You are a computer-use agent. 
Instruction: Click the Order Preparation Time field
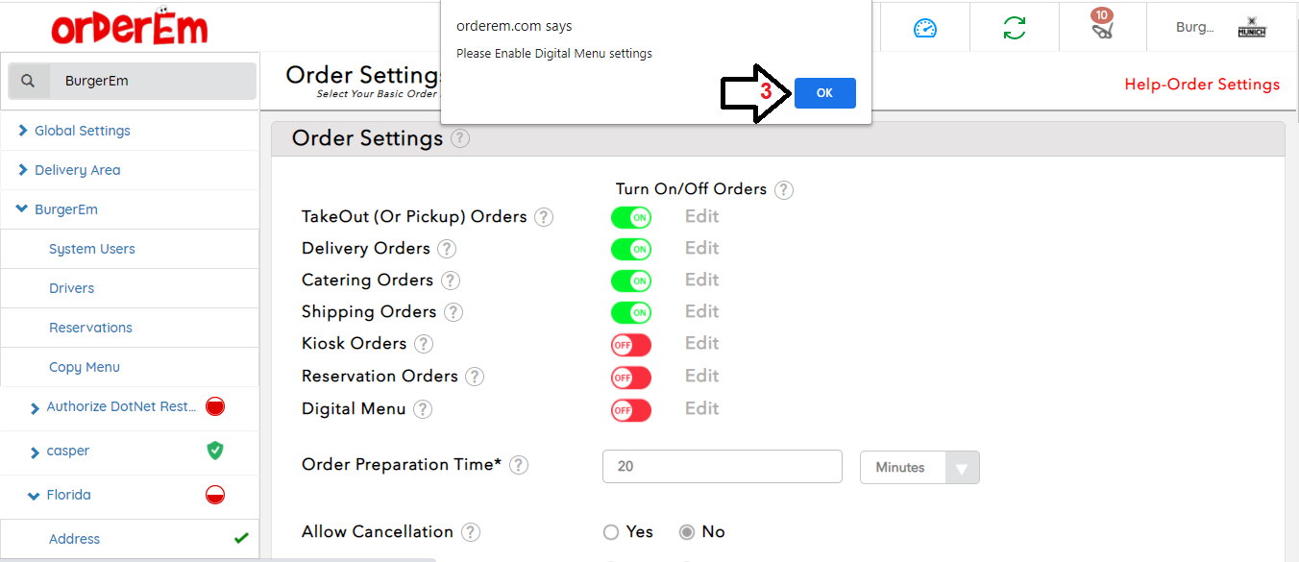pyautogui.click(x=722, y=467)
